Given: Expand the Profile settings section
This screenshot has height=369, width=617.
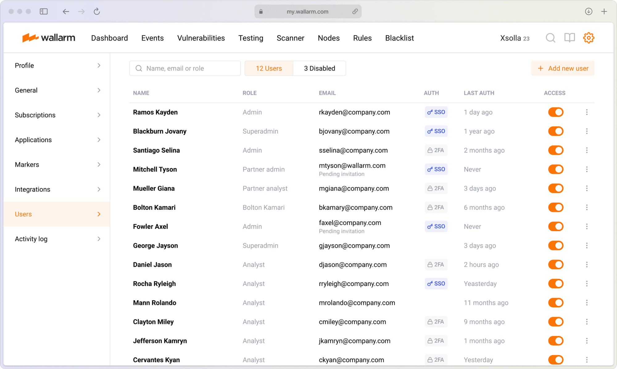Looking at the screenshot, I should coord(99,65).
